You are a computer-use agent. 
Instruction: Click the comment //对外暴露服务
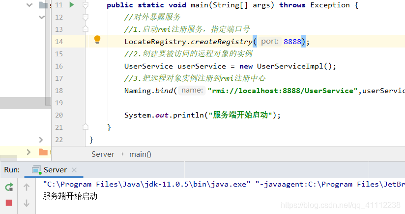pyautogui.click(x=152, y=17)
